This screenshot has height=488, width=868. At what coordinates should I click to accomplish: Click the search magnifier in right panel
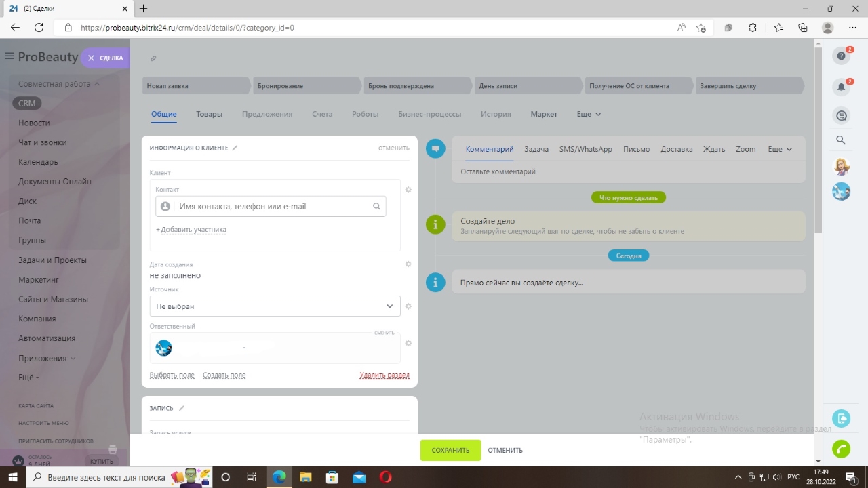pyautogui.click(x=841, y=140)
